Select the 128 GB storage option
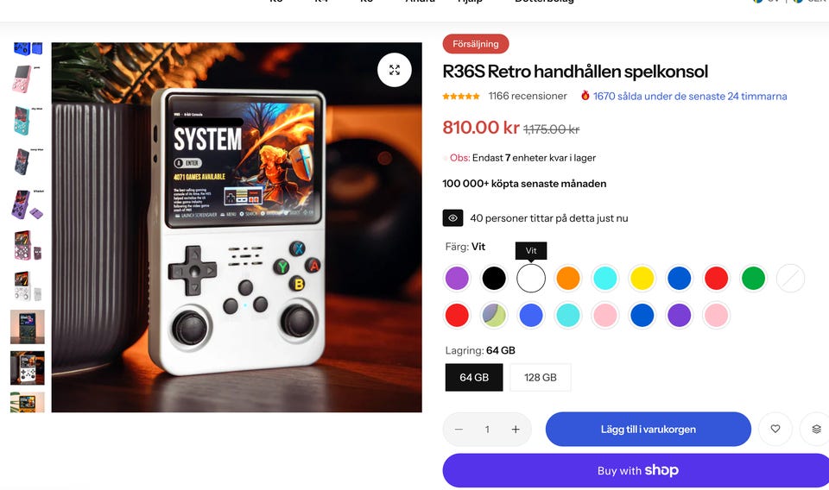This screenshot has width=829, height=490. click(x=541, y=378)
